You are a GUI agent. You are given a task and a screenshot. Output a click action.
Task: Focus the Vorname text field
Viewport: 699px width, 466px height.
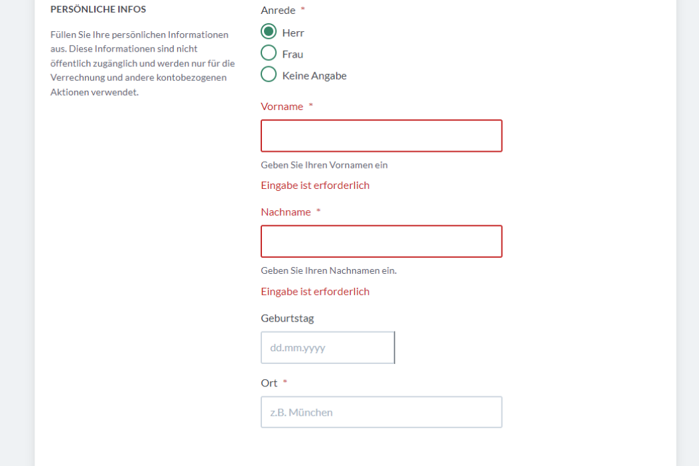381,136
